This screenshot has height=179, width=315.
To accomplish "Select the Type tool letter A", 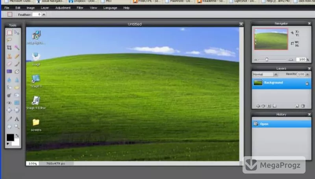I will tap(17, 119).
